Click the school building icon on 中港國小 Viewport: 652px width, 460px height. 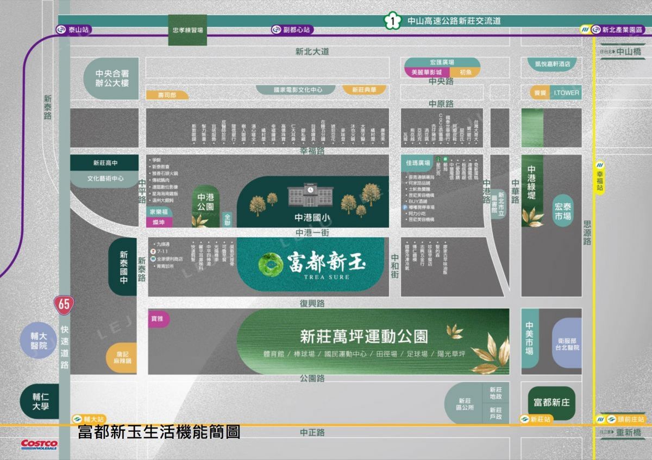point(310,196)
